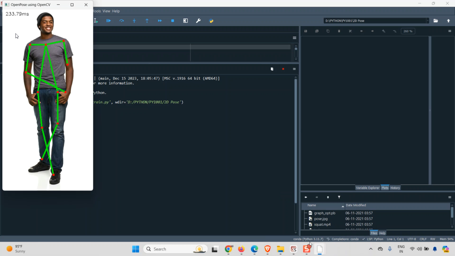This screenshot has width=455, height=256.
Task: Toggle maximize current pane icon
Action: tap(186, 21)
